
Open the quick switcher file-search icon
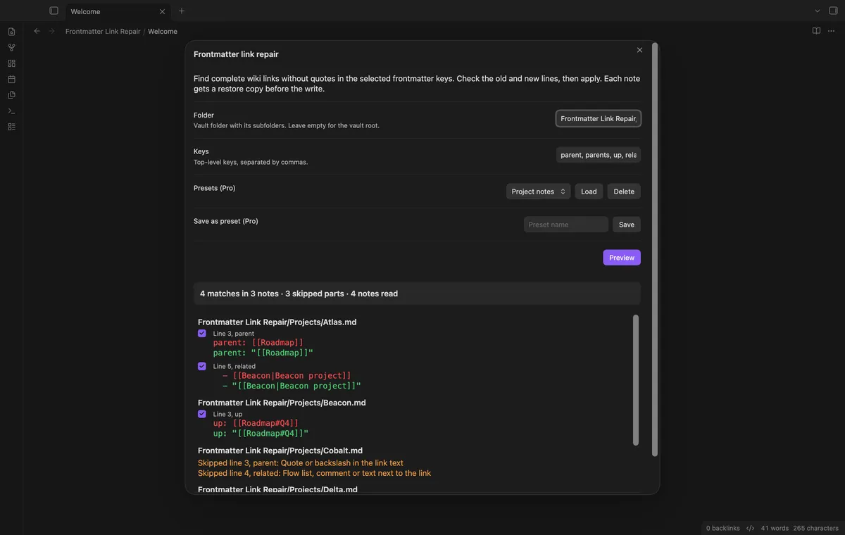coord(11,32)
